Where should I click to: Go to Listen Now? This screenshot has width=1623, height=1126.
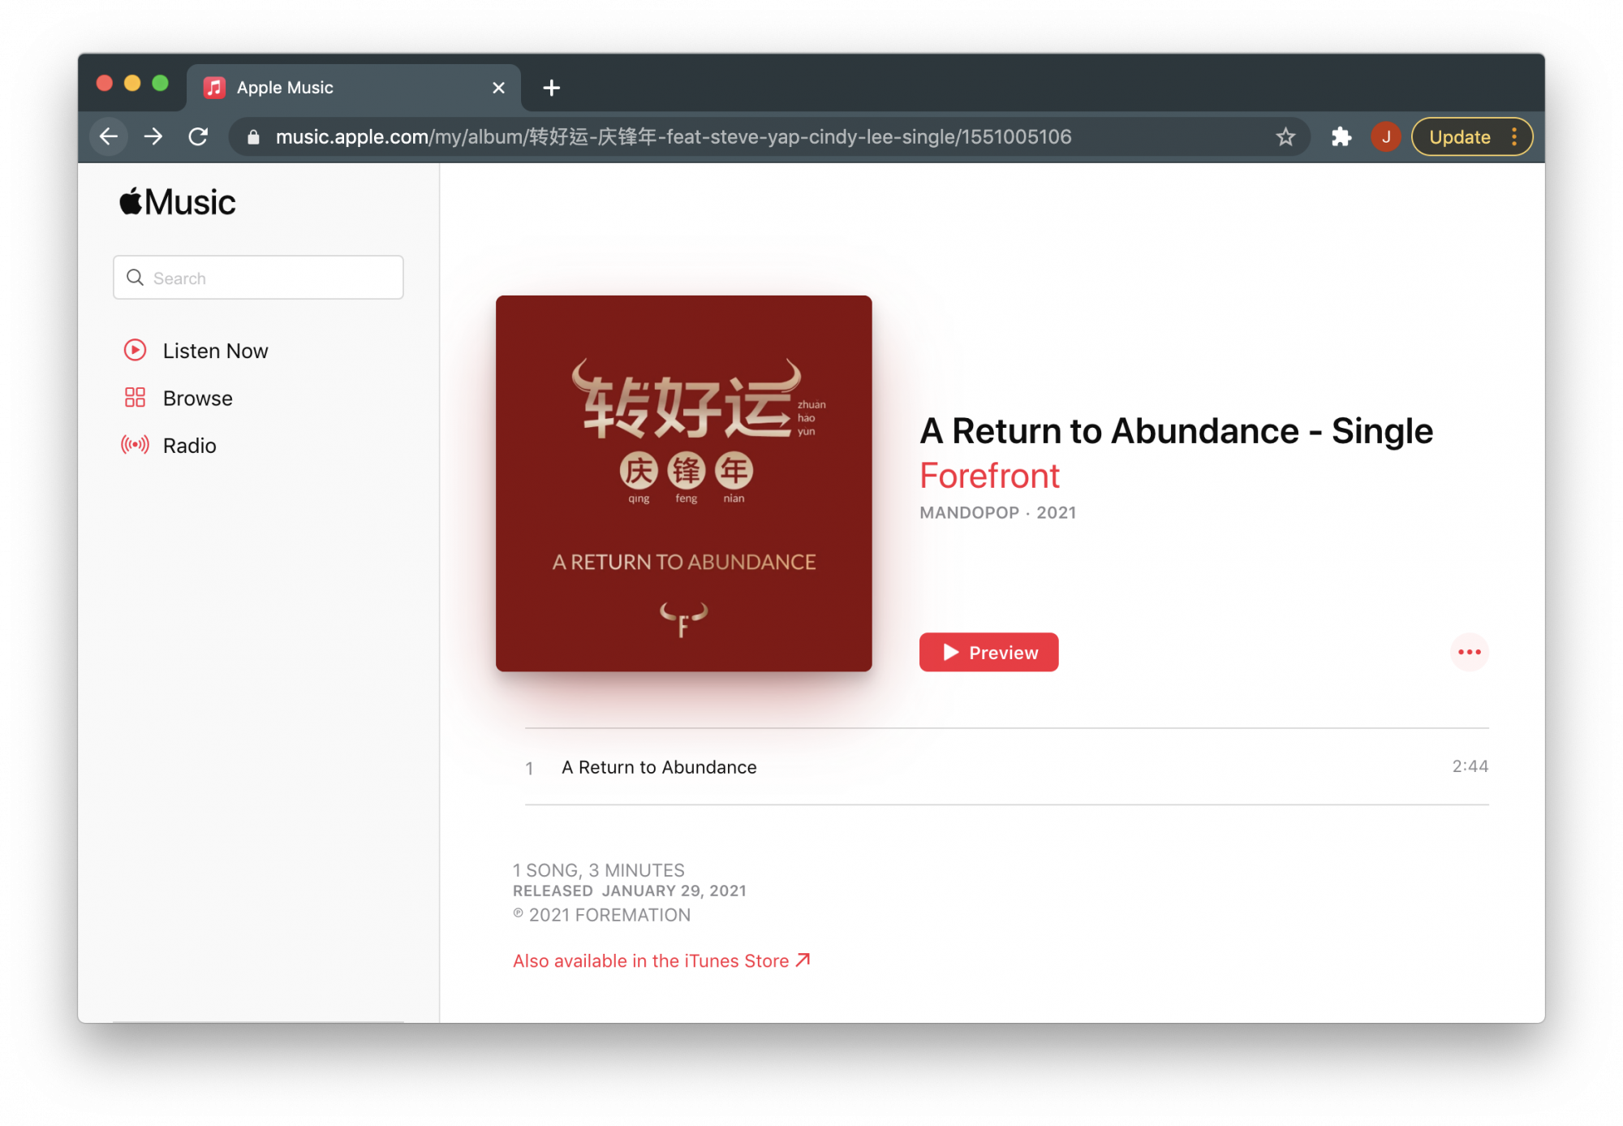click(215, 351)
